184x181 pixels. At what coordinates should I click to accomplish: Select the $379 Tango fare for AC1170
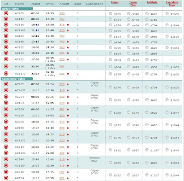coord(110,74)
